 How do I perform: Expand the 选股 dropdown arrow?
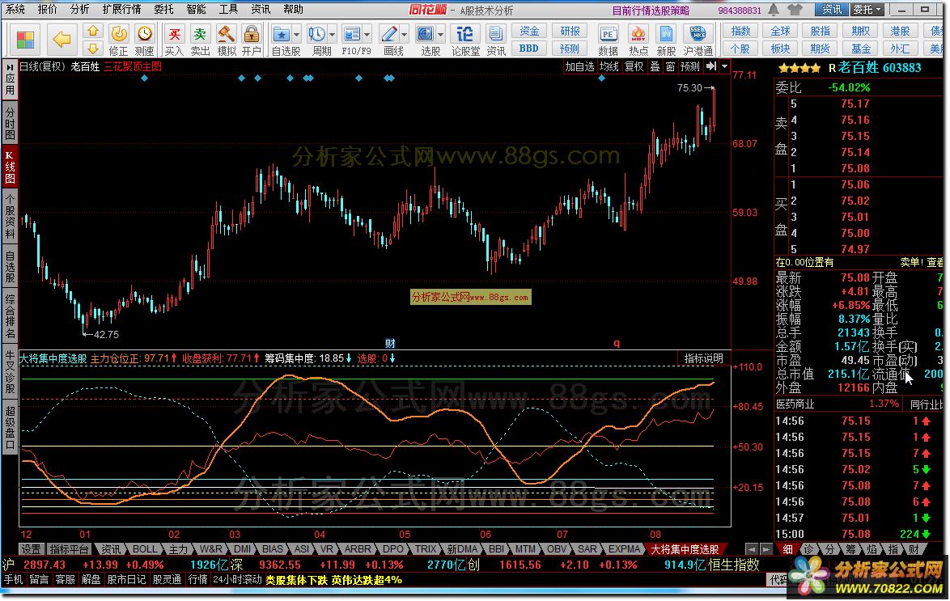pyautogui.click(x=440, y=34)
